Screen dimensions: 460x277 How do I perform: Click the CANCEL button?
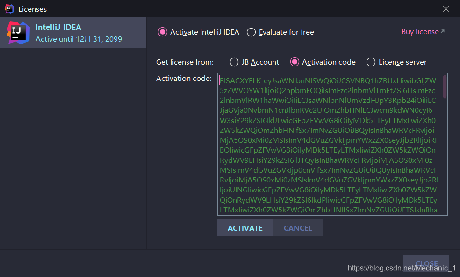[x=298, y=228]
